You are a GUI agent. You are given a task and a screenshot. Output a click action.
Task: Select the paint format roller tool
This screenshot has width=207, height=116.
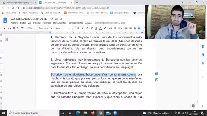coord(22,28)
